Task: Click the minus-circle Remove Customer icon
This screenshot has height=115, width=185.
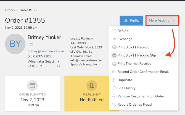Action: (114, 97)
